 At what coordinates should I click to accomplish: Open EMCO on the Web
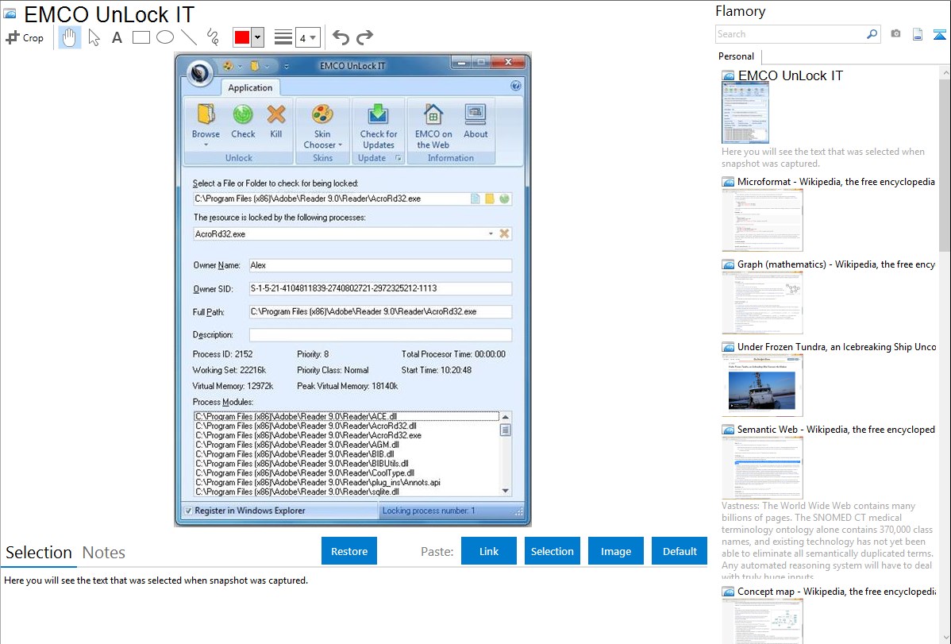(x=433, y=114)
